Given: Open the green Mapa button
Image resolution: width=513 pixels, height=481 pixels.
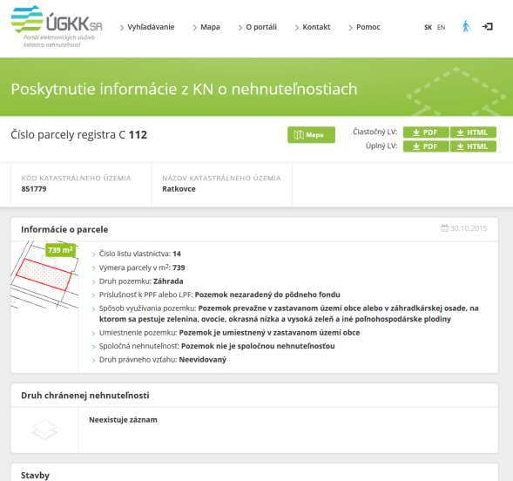Looking at the screenshot, I should [311, 135].
